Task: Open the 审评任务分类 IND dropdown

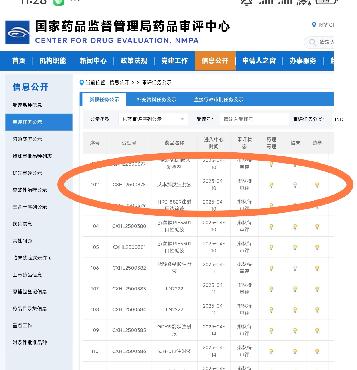Action: [x=344, y=119]
